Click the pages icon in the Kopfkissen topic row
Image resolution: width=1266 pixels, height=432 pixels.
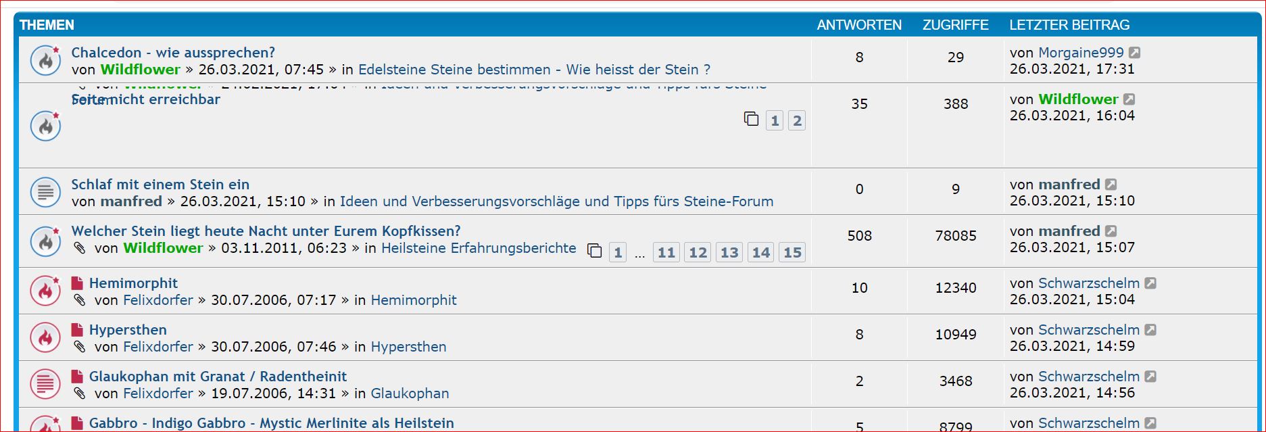coord(595,251)
